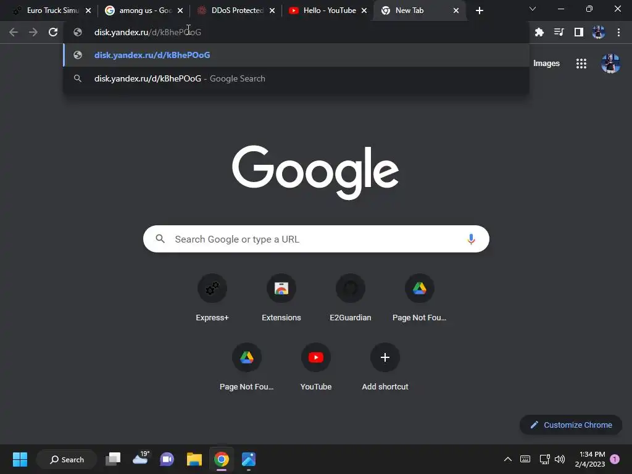Open the E2Guardian shortcut
632x474 pixels.
351,298
